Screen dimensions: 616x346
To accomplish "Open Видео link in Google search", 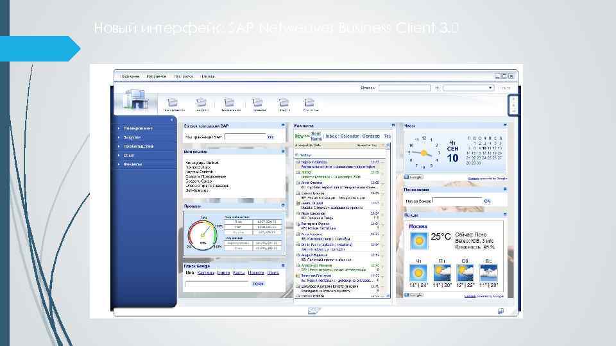I will point(223,273).
